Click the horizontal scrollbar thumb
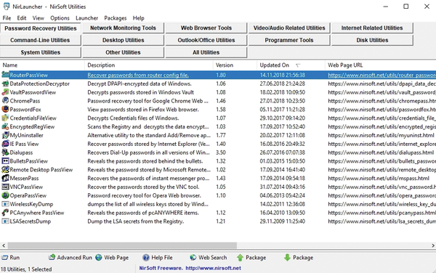Viewport: 436px width, 273px height. [x=122, y=245]
